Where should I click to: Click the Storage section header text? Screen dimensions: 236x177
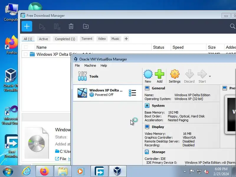(158, 152)
